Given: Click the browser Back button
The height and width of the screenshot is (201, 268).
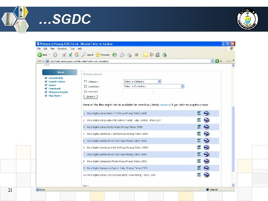Looking at the screenshot, I should [x=42, y=55].
